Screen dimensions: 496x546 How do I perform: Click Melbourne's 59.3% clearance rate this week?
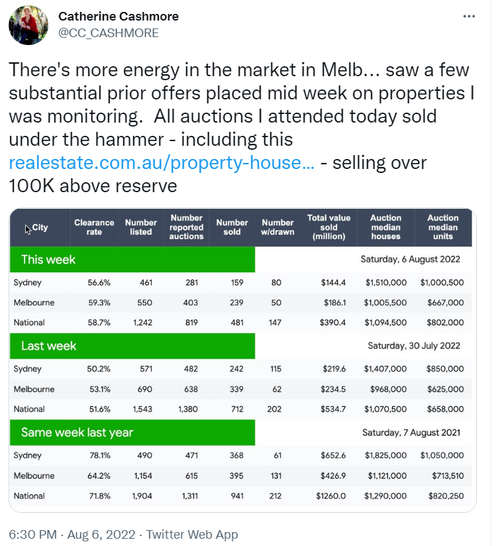point(100,303)
